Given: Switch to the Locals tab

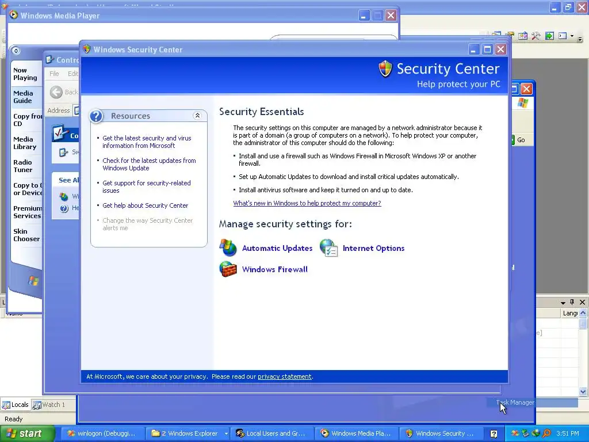Looking at the screenshot, I should click(16, 405).
